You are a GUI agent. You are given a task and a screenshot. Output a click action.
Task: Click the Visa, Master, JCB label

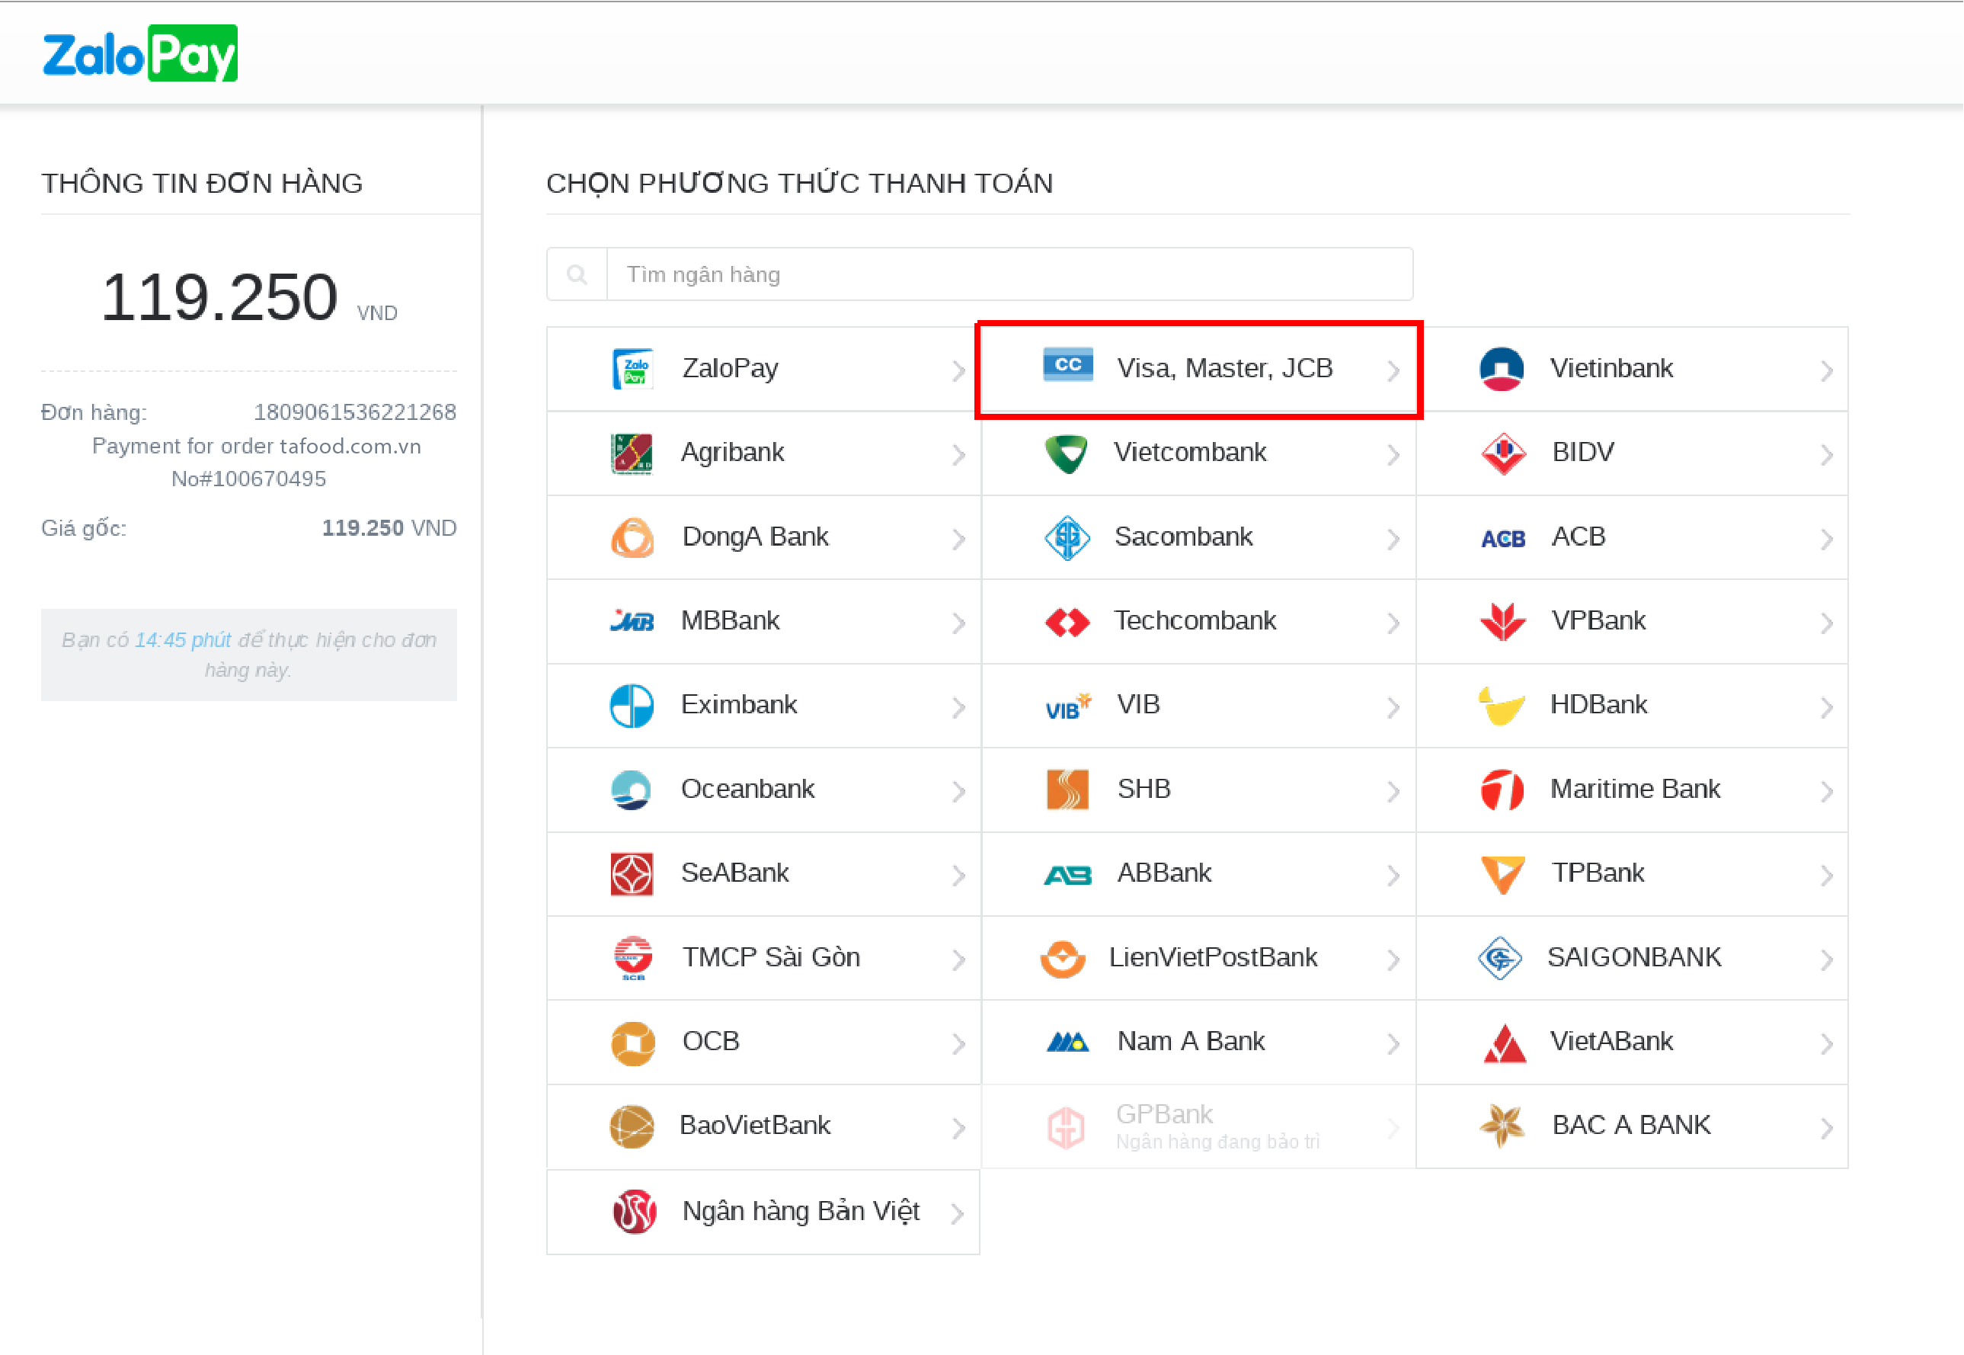pos(1225,368)
